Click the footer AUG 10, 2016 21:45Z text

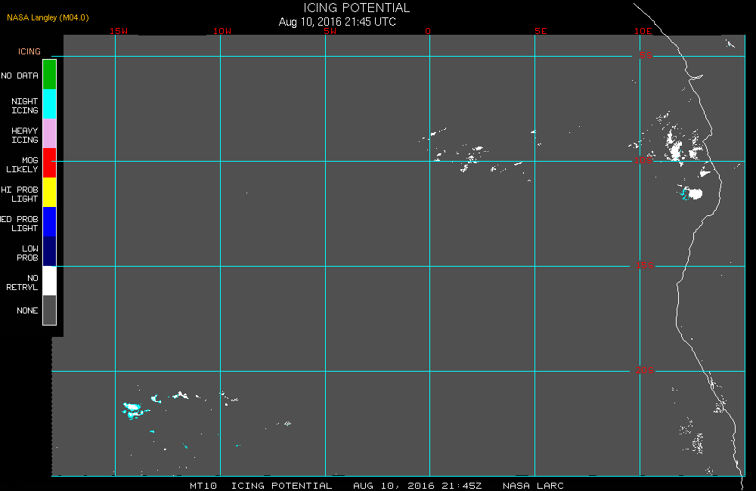click(417, 486)
